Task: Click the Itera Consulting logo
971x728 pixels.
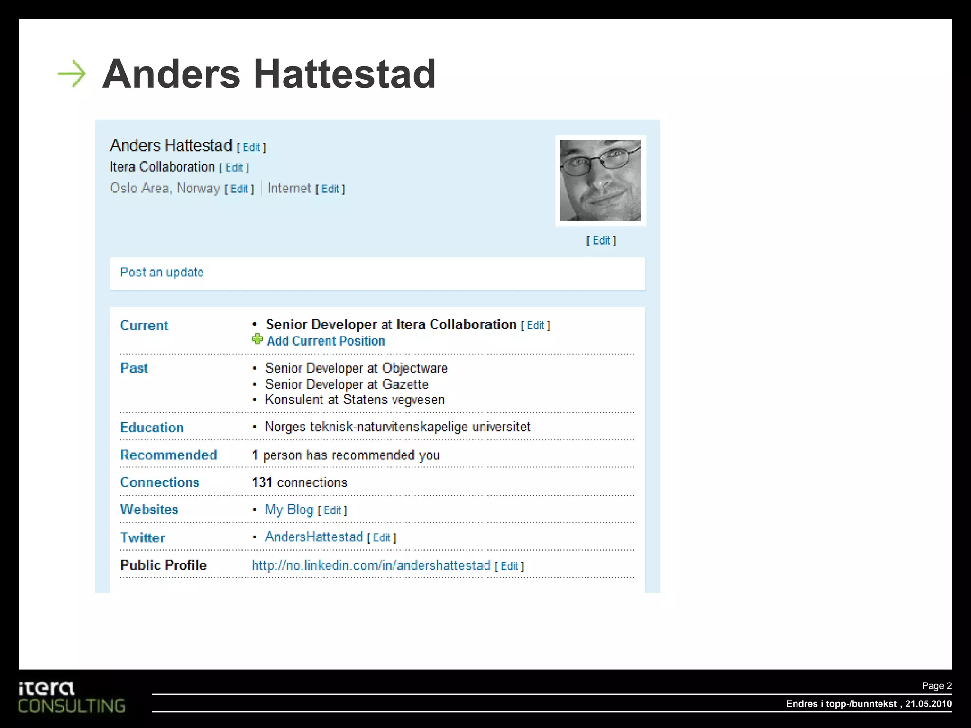Action: tap(72, 697)
